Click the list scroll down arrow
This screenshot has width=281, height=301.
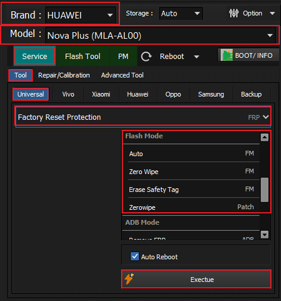[264, 235]
